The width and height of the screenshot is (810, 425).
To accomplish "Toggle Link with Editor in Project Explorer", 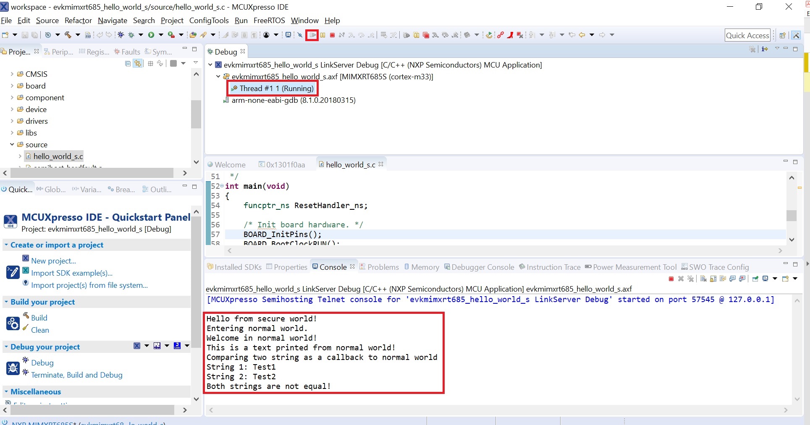I will 137,64.
